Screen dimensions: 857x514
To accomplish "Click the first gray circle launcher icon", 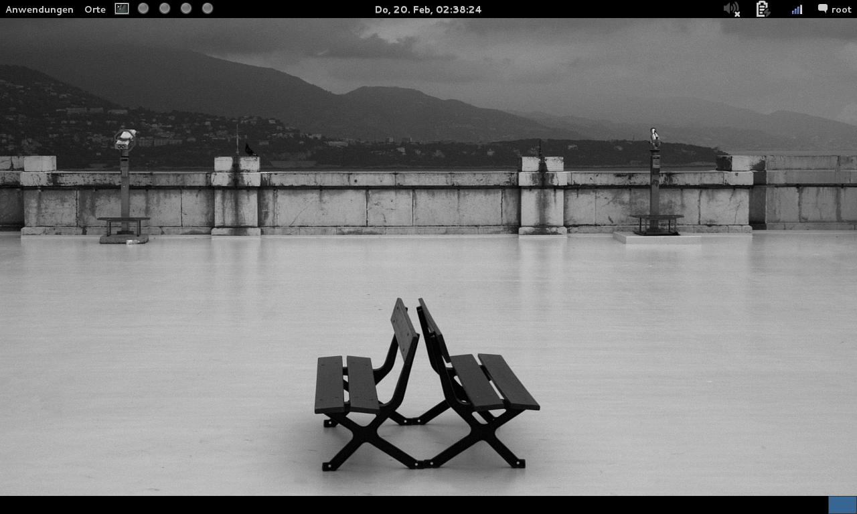I will point(143,9).
